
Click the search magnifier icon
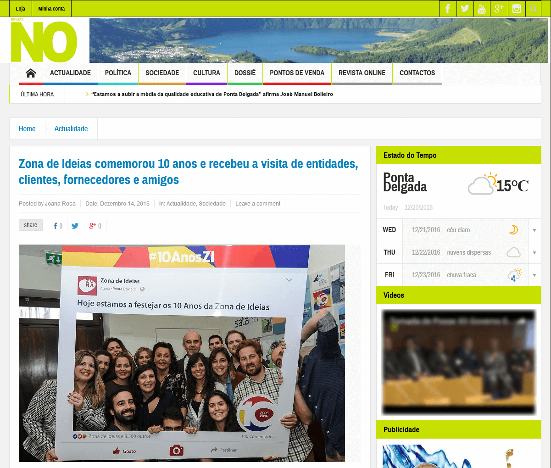click(x=533, y=9)
